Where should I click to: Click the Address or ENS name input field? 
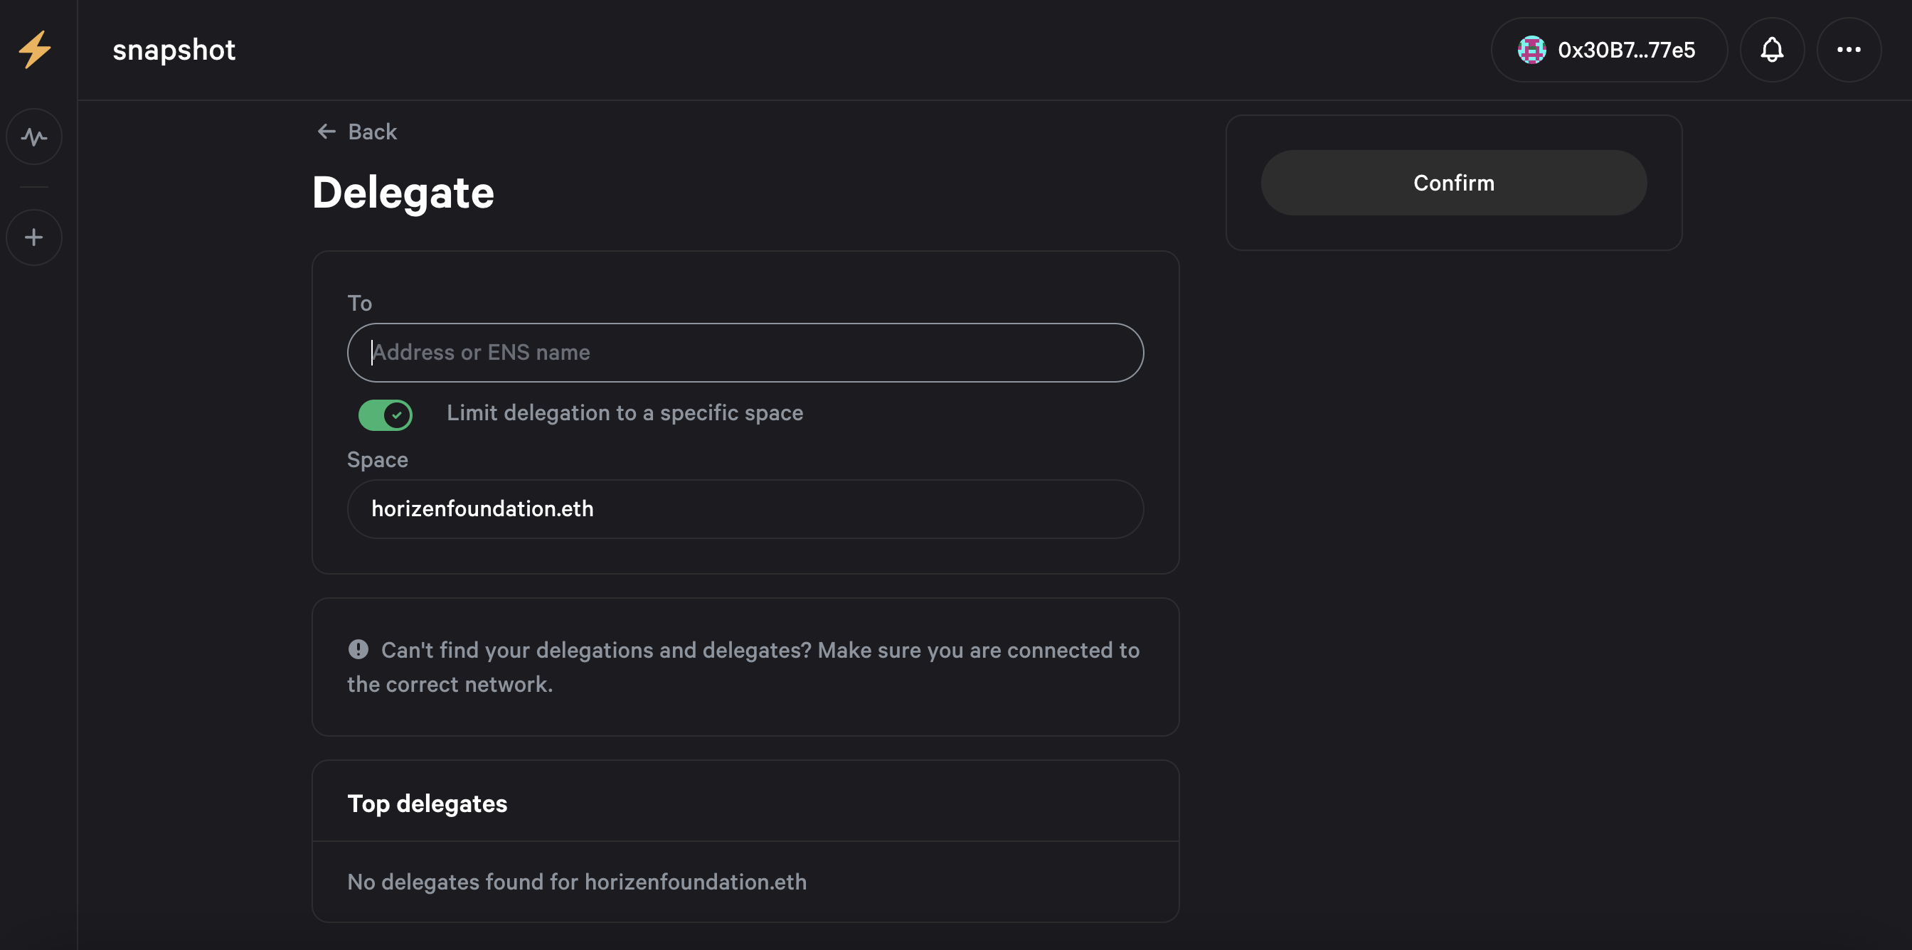tap(745, 353)
